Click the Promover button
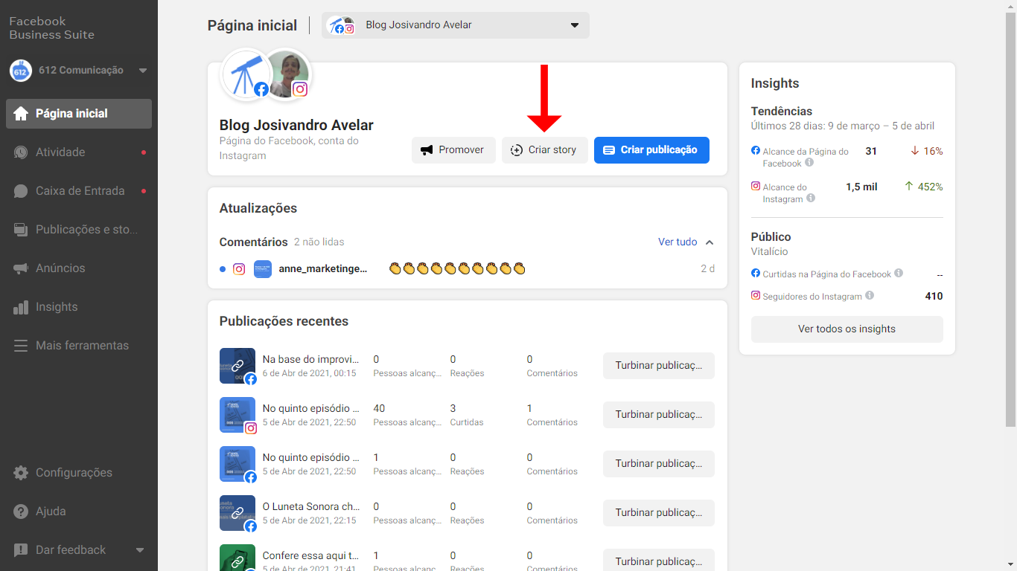Image resolution: width=1017 pixels, height=571 pixels. point(453,150)
